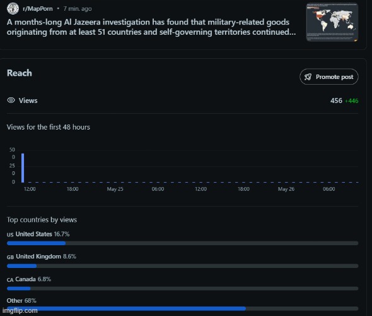This screenshot has height=316, width=372.
Task: Click the green +446 views change
Action: click(x=352, y=101)
